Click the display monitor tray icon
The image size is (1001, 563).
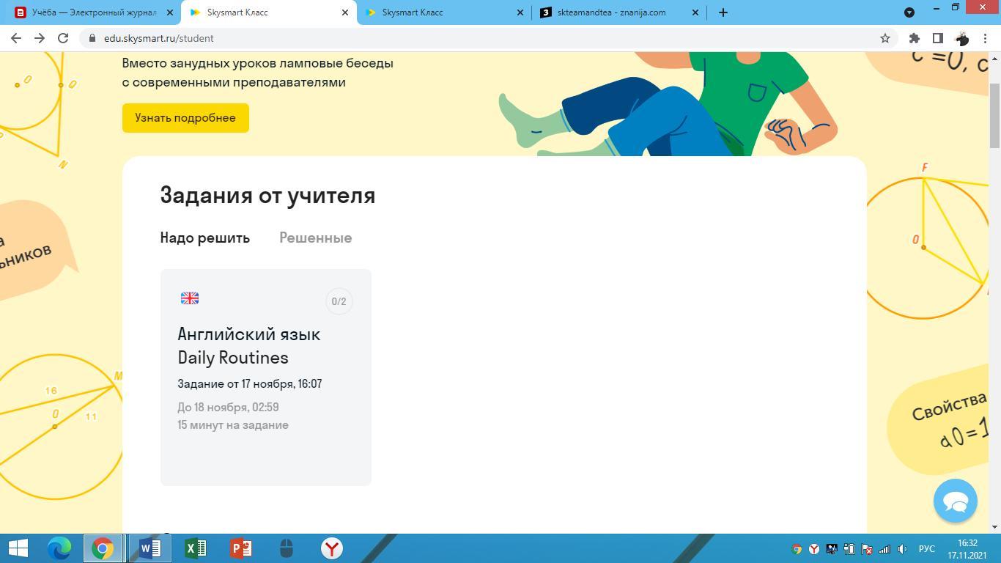(x=832, y=549)
